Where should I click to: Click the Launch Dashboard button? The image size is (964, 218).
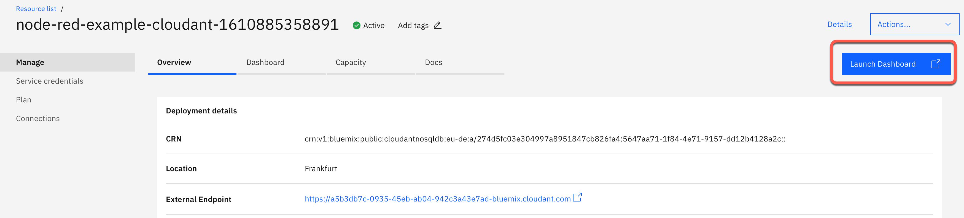[x=896, y=64]
